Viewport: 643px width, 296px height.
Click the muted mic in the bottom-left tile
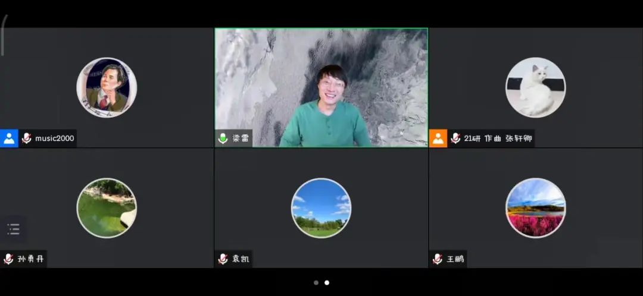[9, 259]
